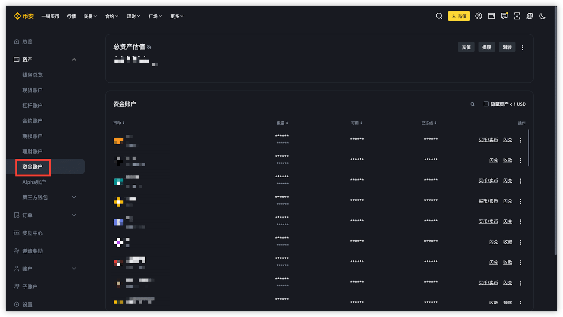This screenshot has height=317, width=563.
Task: Expand the 账户 sidebar section
Action: [x=74, y=268]
